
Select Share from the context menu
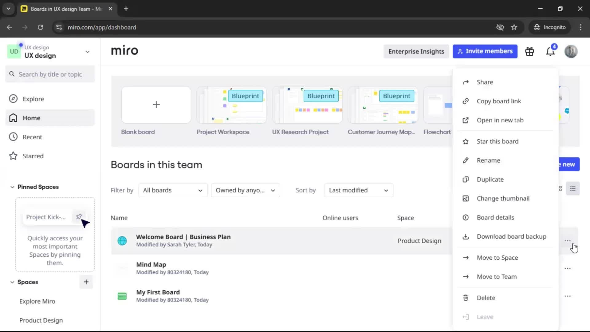[x=505, y=82]
